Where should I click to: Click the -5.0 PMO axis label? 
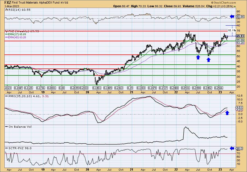click(x=240, y=122)
